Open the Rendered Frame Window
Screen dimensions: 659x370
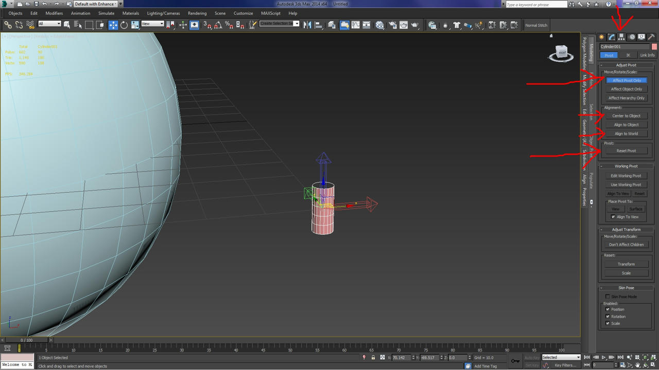pyautogui.click(x=404, y=25)
